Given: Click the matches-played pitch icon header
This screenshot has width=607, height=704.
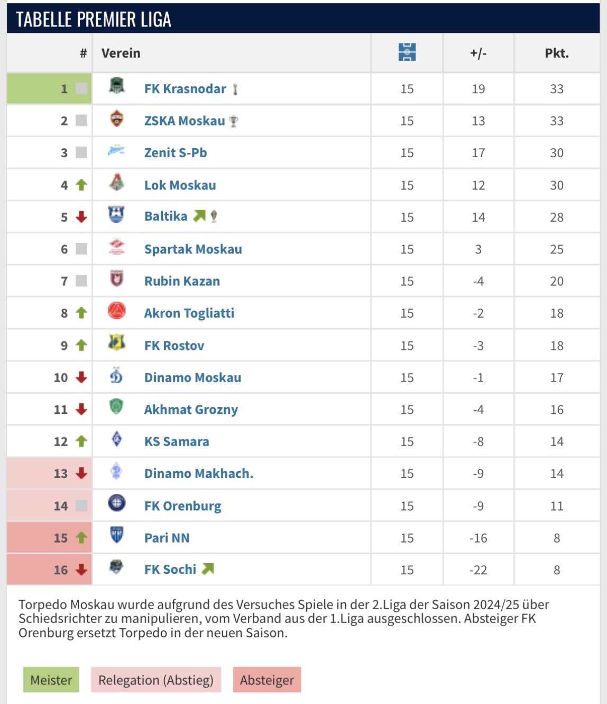Looking at the screenshot, I should coord(407,52).
